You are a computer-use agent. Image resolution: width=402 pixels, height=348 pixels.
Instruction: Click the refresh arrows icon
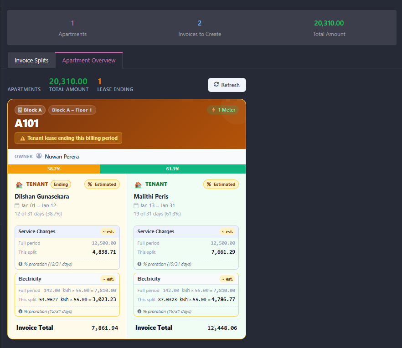point(216,85)
